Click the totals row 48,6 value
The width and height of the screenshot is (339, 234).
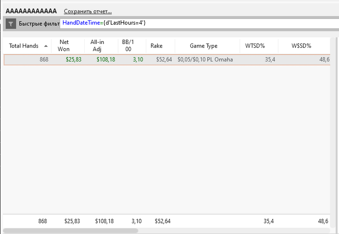click(323, 221)
